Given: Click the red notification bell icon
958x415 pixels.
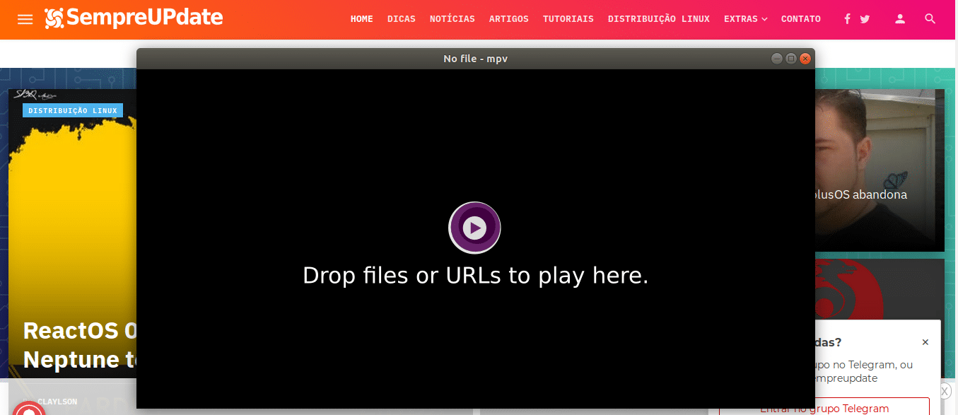Looking at the screenshot, I should (29, 409).
